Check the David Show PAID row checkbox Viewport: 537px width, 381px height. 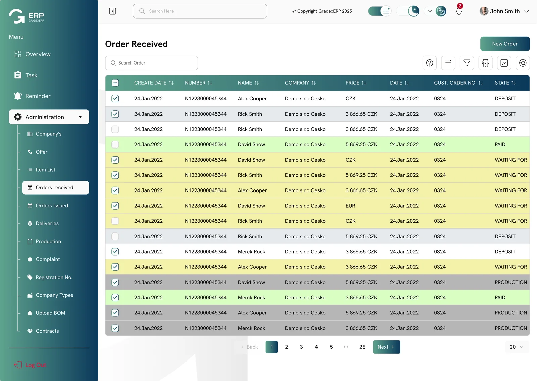(x=115, y=144)
